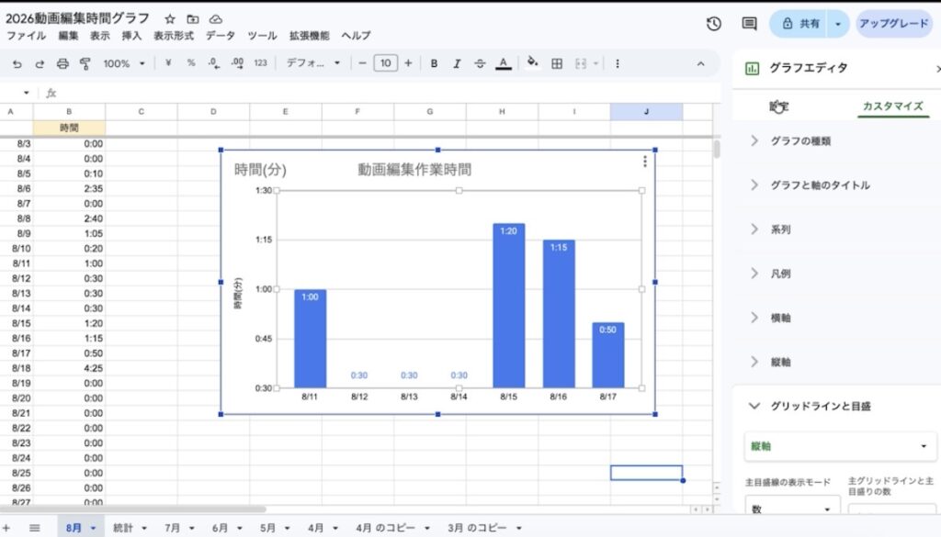Click the plus to increase font size
The width and height of the screenshot is (941, 537).
pos(408,63)
